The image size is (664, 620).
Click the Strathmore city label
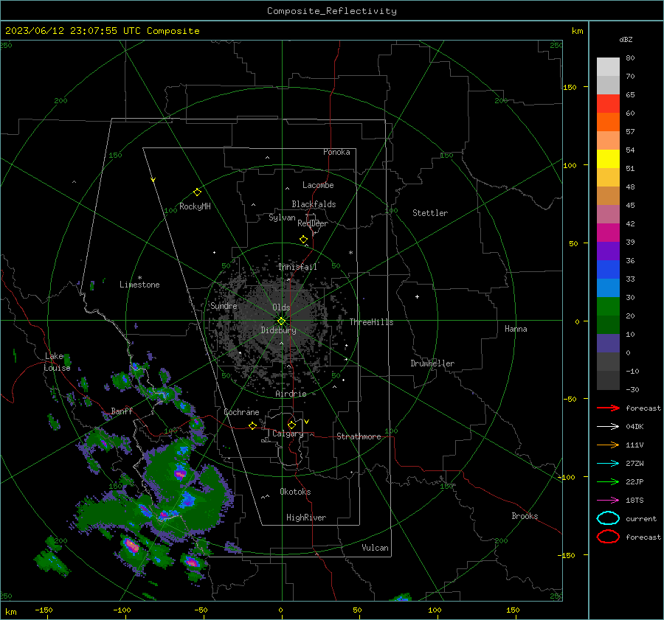(359, 436)
